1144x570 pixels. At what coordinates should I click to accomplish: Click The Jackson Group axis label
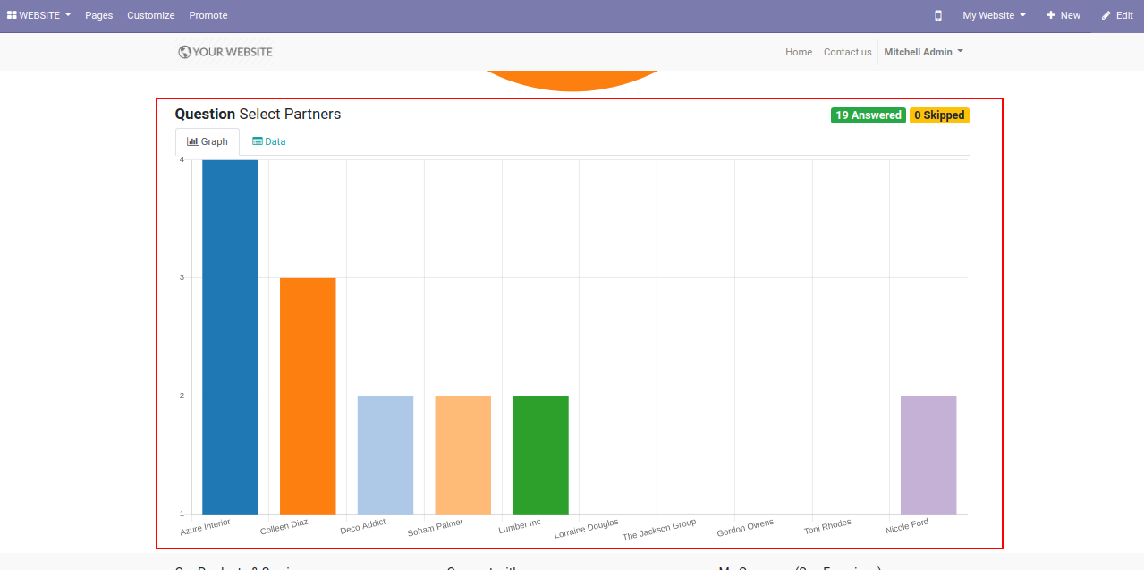659,530
